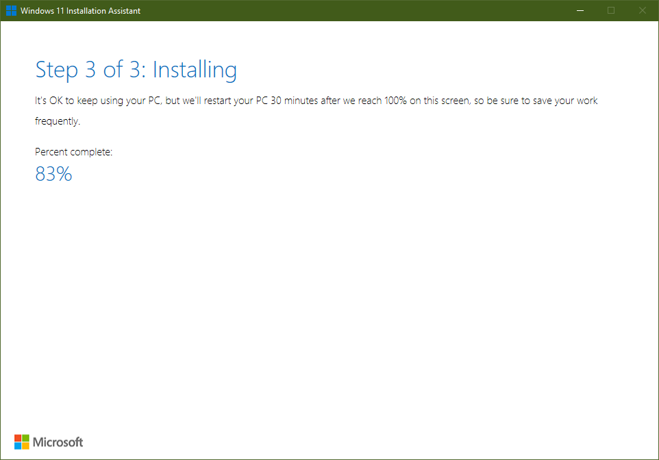Viewport: 659px width, 460px height.
Task: Click the 83% progress value
Action: pos(54,174)
